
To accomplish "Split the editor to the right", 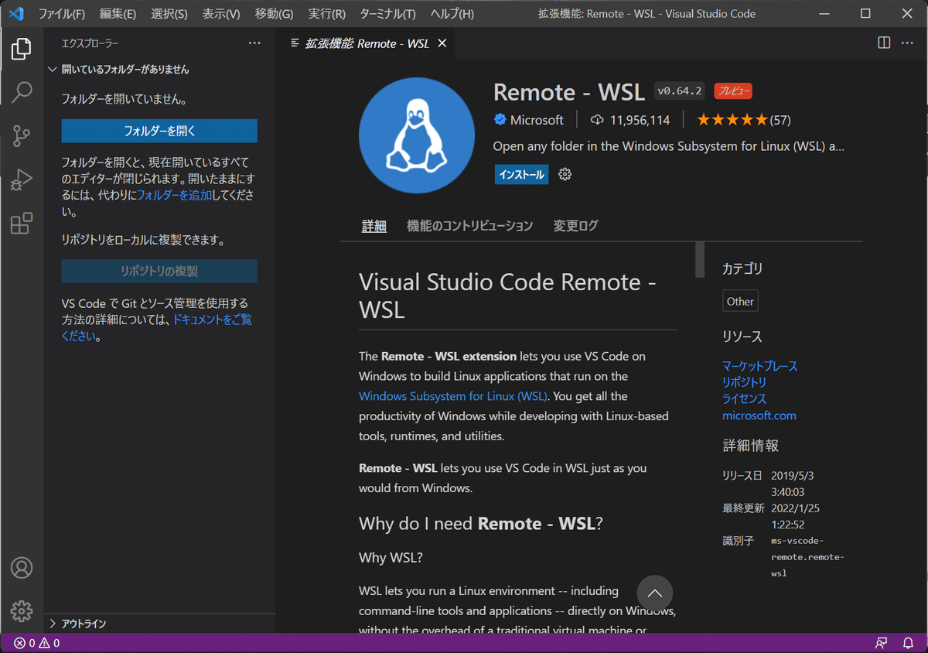I will pos(884,43).
